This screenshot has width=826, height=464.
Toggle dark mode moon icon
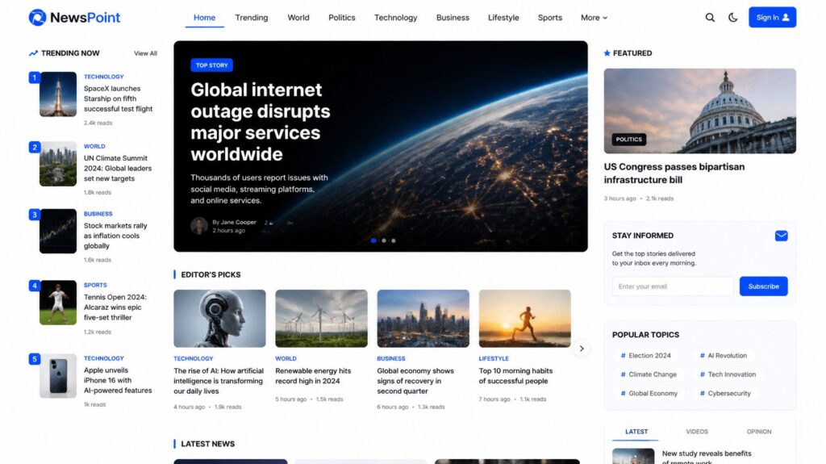coord(732,18)
